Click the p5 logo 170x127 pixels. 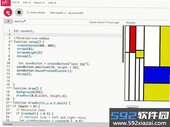pos(6,3)
